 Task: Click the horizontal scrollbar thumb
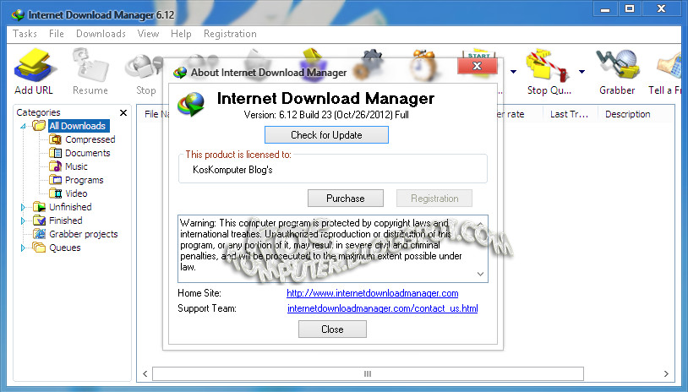[368, 373]
